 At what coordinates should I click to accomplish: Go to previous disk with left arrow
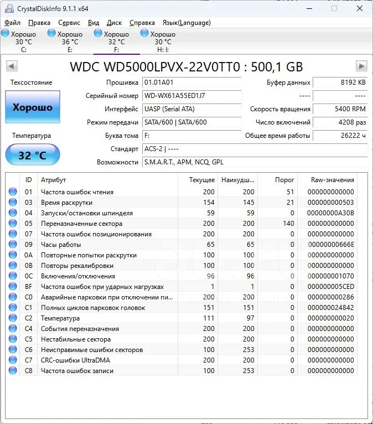coord(12,66)
